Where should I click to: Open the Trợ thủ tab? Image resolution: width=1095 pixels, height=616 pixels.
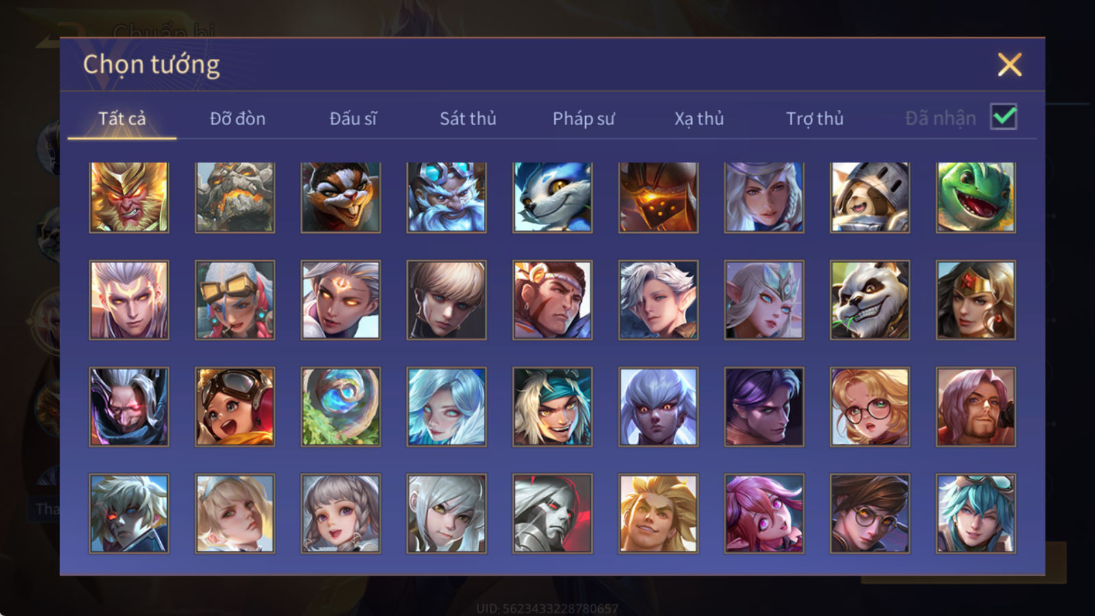pyautogui.click(x=814, y=118)
